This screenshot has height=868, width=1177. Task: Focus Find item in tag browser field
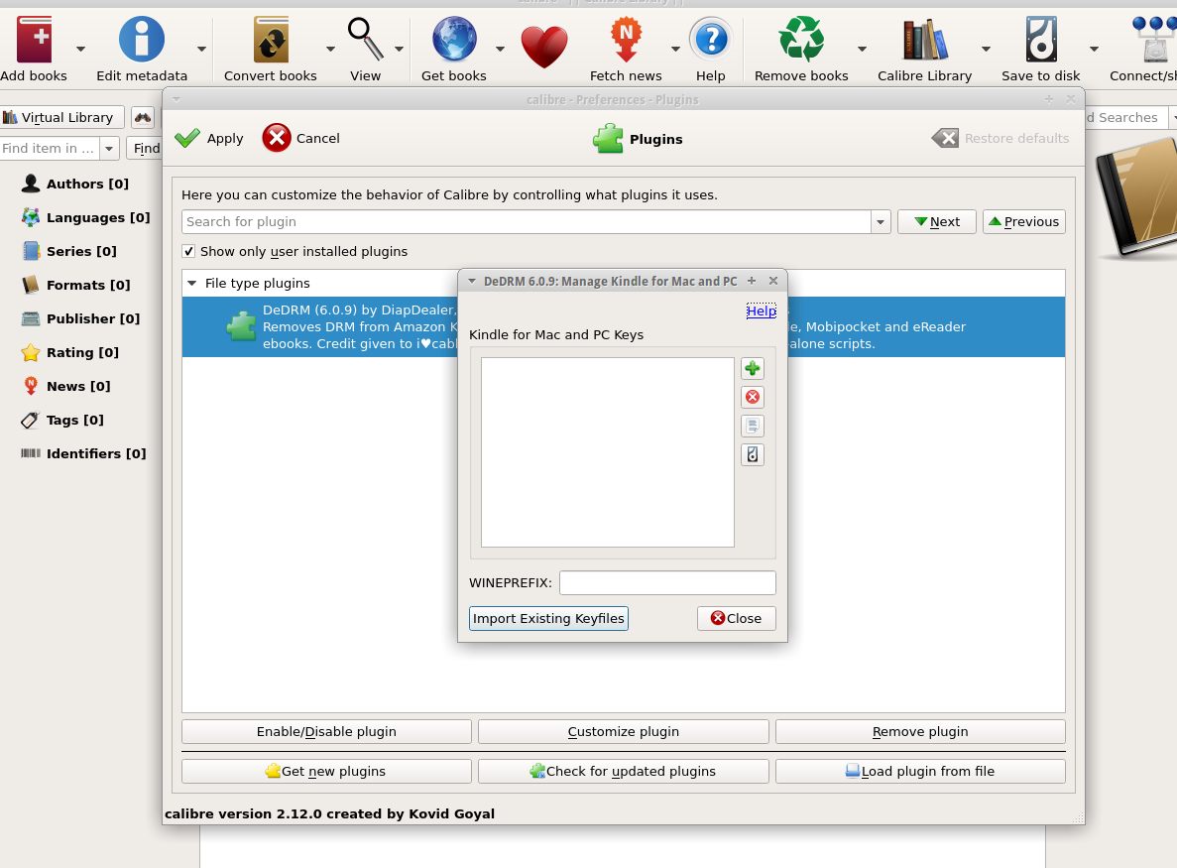(x=50, y=149)
